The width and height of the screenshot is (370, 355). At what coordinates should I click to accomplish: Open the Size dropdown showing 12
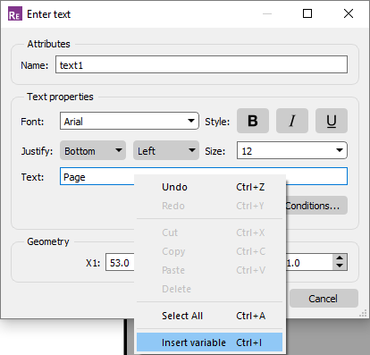coord(292,150)
